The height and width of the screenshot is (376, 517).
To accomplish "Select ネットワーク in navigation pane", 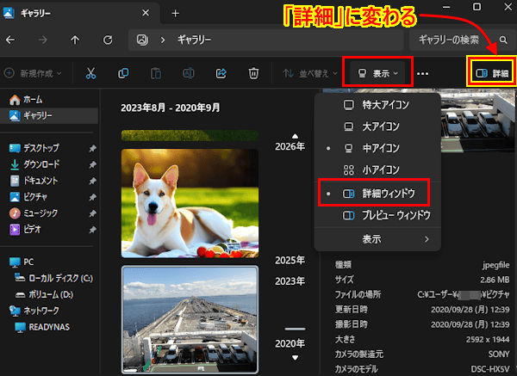I will pyautogui.click(x=34, y=311).
